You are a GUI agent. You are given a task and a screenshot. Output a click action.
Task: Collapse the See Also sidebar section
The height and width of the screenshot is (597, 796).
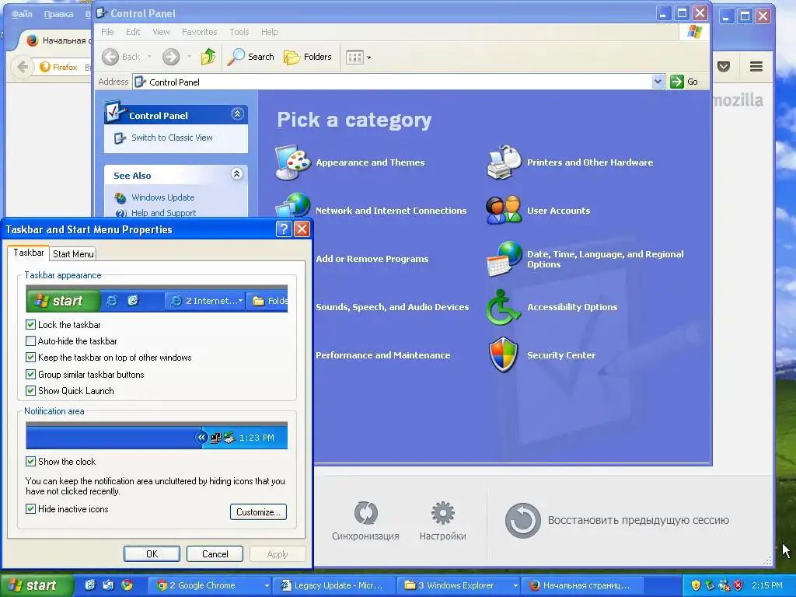(236, 174)
